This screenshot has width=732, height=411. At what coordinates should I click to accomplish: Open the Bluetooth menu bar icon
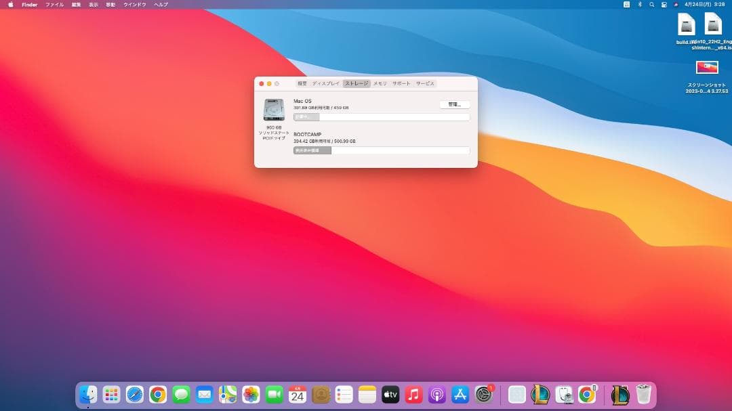tap(640, 4)
